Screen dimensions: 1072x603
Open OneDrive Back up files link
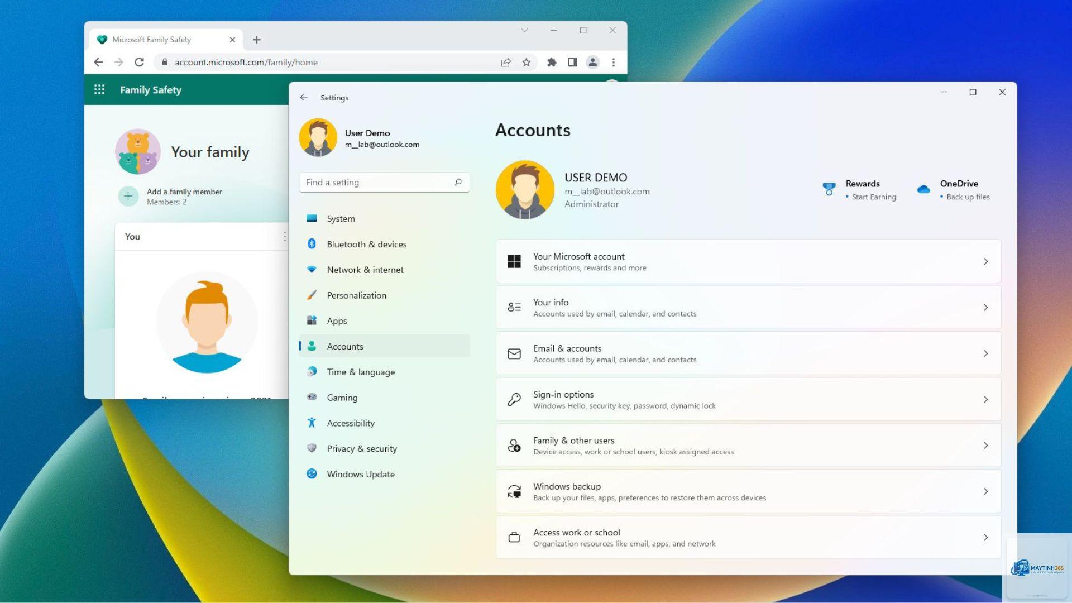pos(968,197)
